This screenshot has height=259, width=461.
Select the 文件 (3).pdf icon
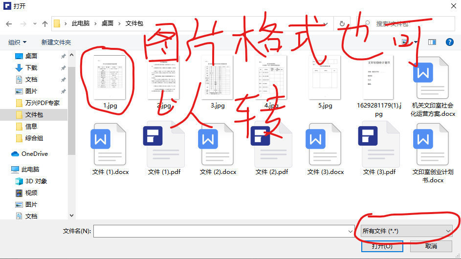(379, 144)
